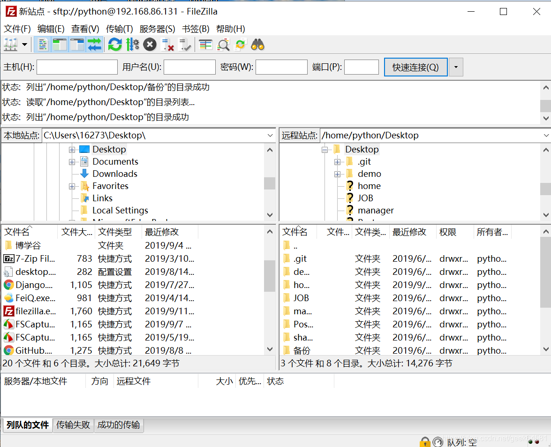Expand the remote .git tree node
Viewport: 551px width, 447px height.
pyautogui.click(x=337, y=162)
